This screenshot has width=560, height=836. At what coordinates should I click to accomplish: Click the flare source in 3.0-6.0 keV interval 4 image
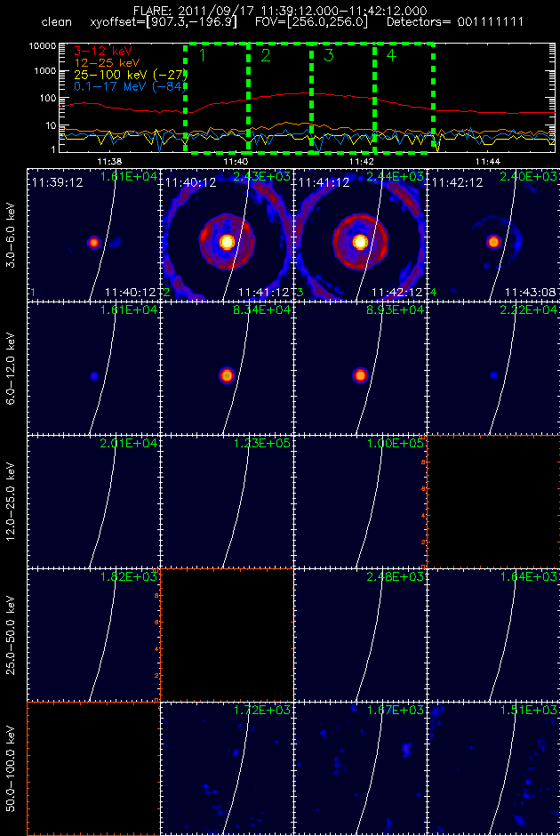[494, 242]
